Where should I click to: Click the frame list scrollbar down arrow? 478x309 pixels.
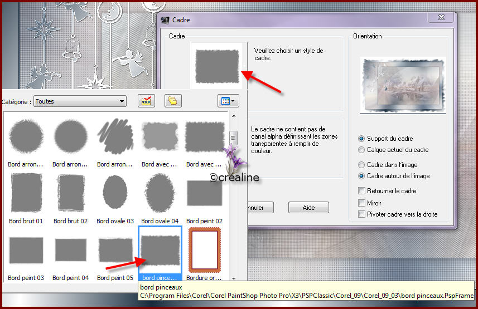tap(234, 278)
